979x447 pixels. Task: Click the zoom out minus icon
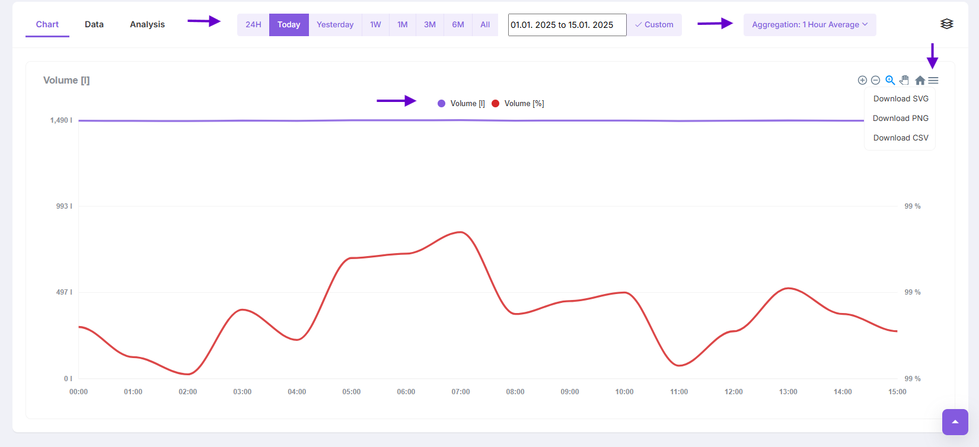pos(875,80)
